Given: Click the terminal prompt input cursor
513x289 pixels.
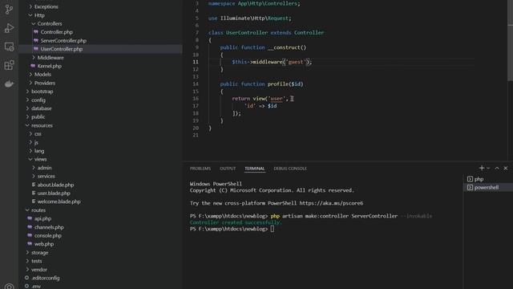Looking at the screenshot, I should tap(273, 229).
